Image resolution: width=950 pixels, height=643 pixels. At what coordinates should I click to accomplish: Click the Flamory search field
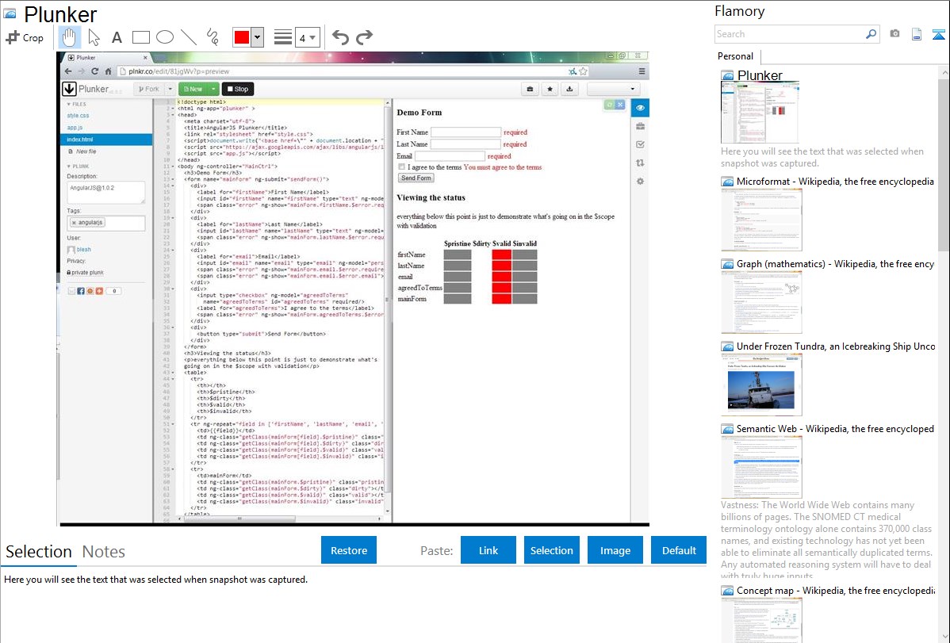[791, 34]
